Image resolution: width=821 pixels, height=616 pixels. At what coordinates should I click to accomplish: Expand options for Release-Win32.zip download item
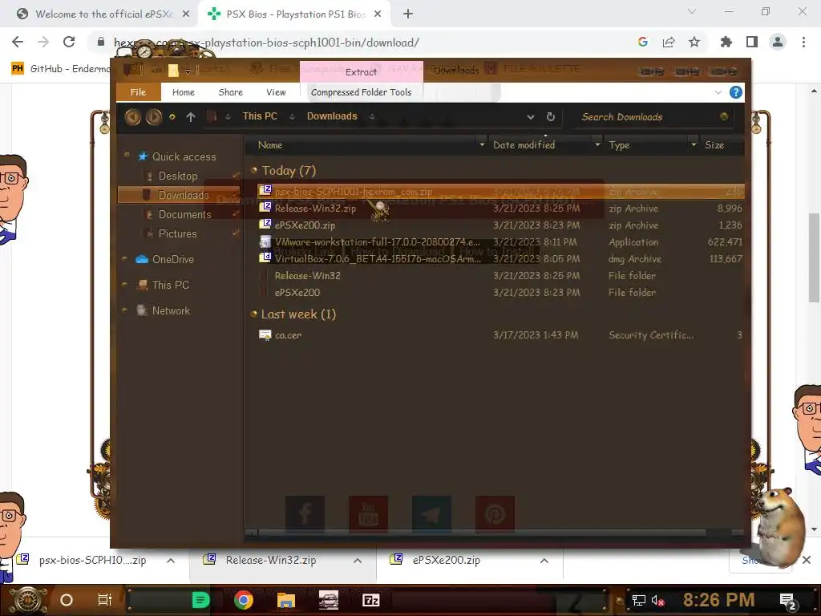coord(358,561)
